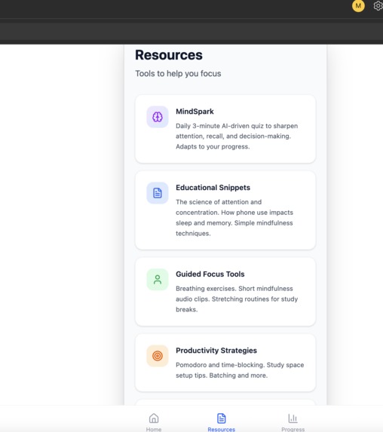This screenshot has width=383, height=432.
Task: Click the Productivity Strategies target icon
Action: pyautogui.click(x=158, y=356)
